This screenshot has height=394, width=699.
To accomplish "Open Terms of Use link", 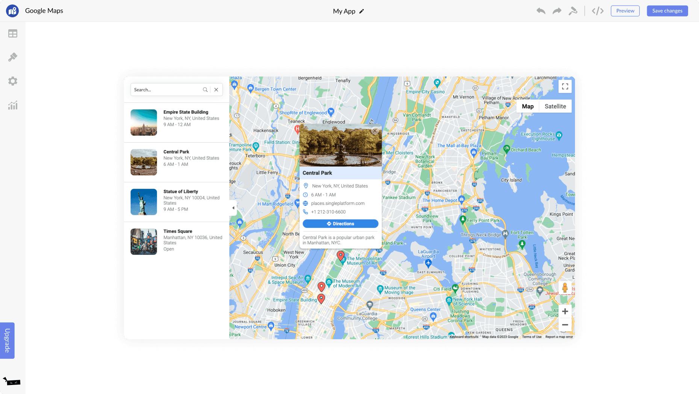I will coord(532,337).
